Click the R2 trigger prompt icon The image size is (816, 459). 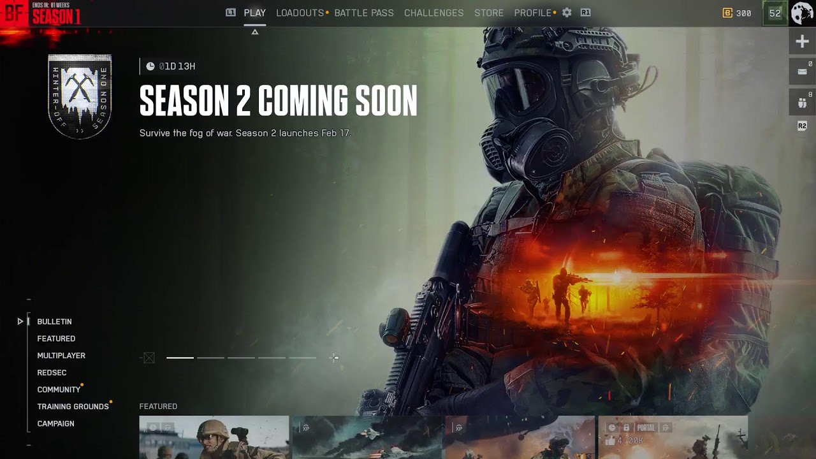point(803,126)
